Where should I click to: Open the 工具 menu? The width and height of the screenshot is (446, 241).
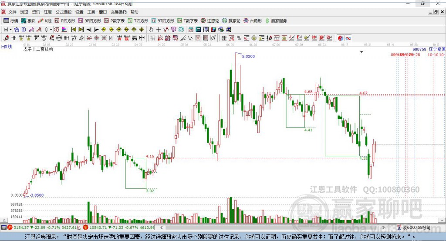(91, 12)
